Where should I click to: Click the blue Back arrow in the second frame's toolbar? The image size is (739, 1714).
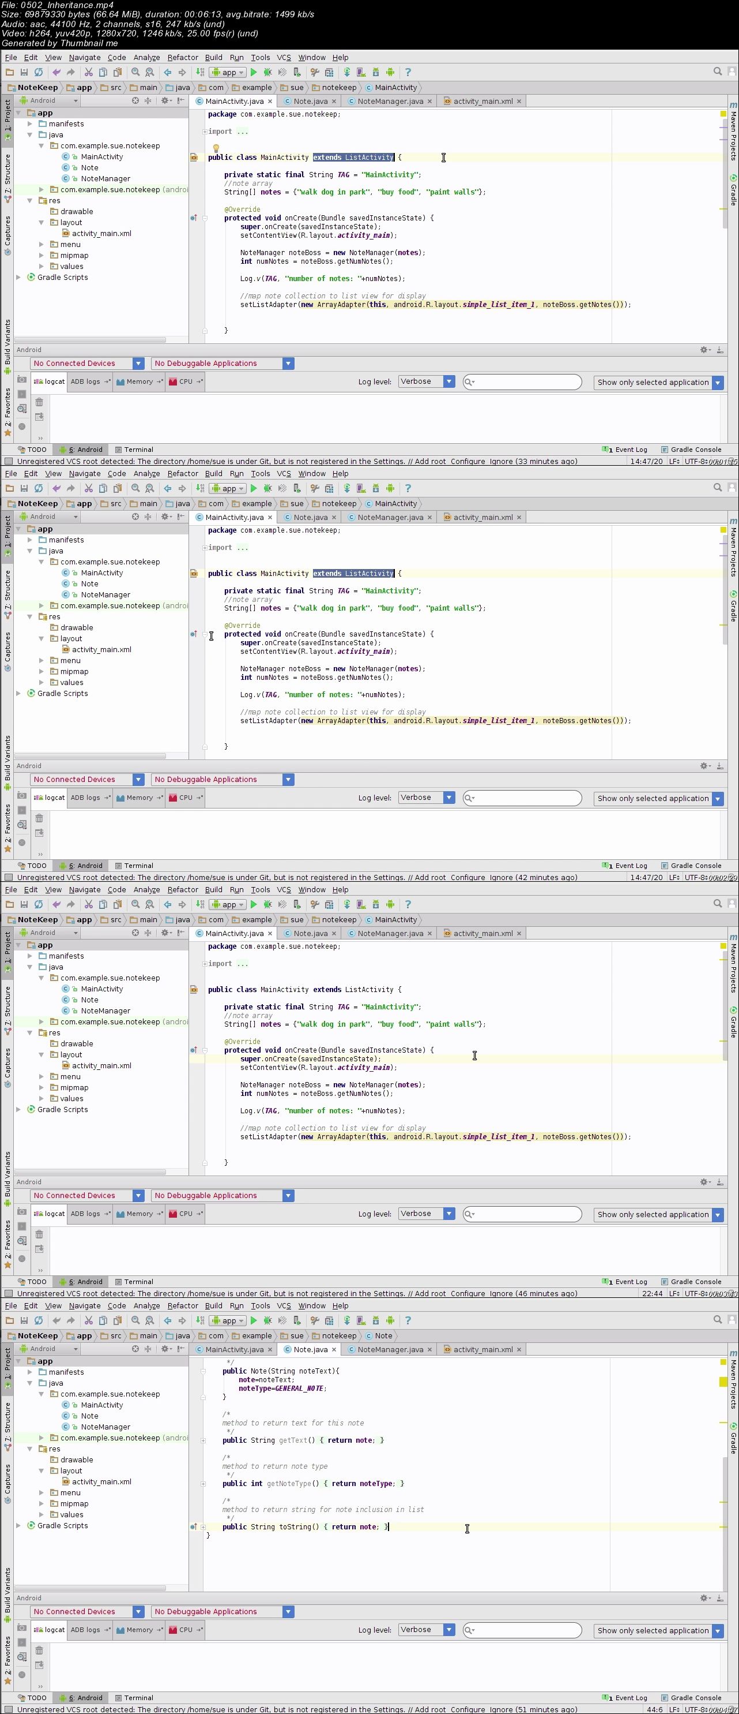(x=168, y=488)
